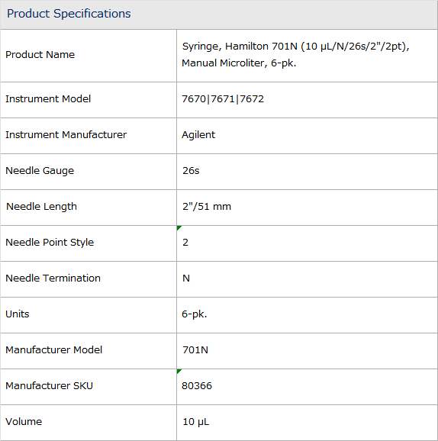Select the Needle Length label
This screenshot has height=441, width=438.
41,207
